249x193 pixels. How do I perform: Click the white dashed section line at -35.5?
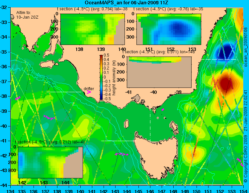pos(219,59)
